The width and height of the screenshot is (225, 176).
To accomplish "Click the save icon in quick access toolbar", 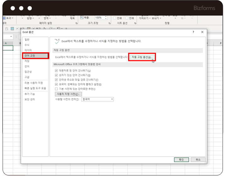I will (x=12, y=29).
